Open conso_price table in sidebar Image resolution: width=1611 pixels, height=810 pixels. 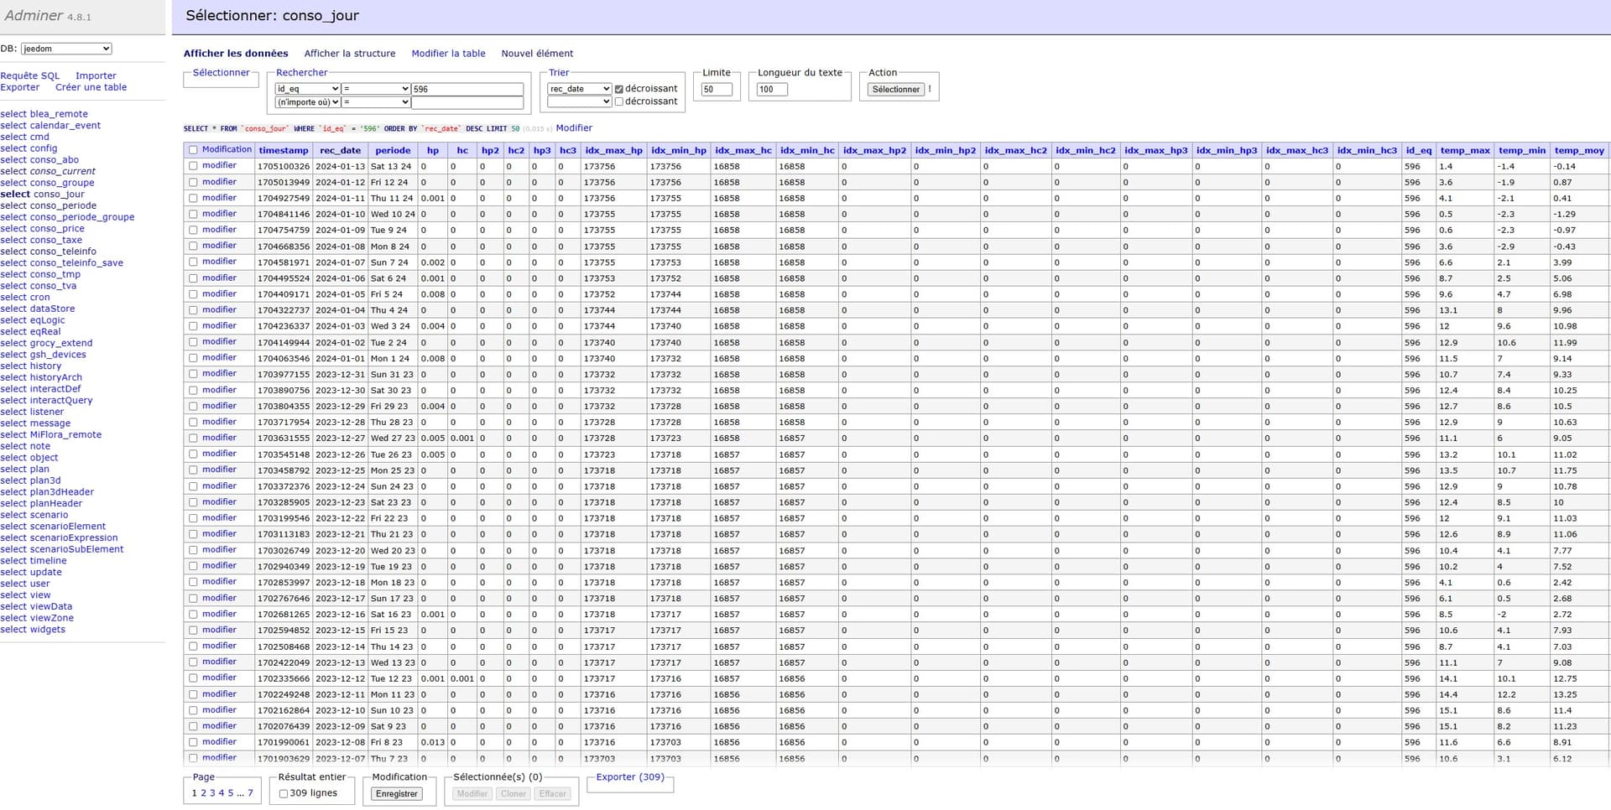coord(57,229)
